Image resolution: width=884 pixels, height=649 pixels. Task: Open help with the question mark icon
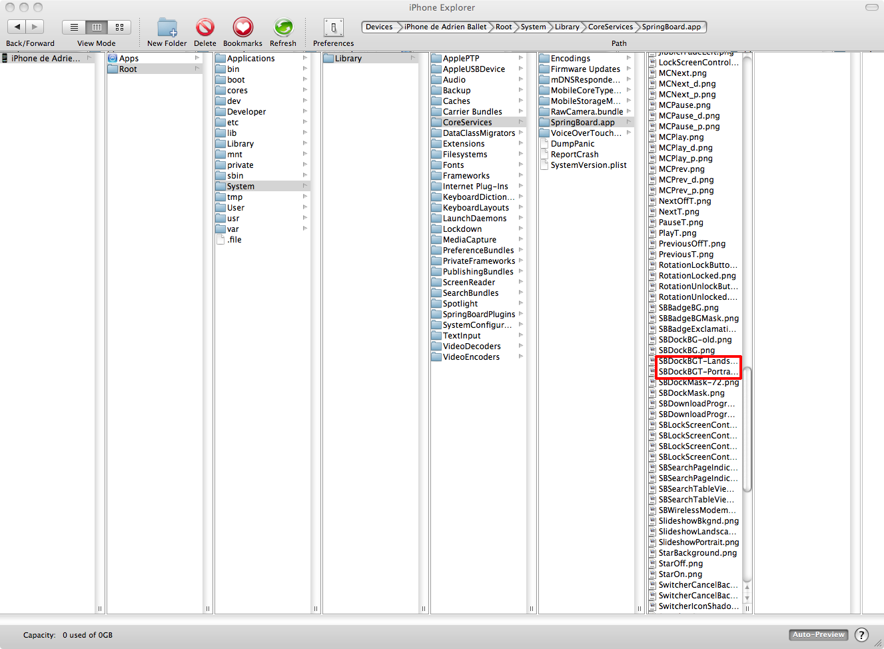(861, 635)
